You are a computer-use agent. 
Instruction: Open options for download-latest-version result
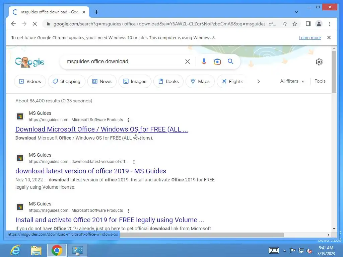tap(134, 162)
